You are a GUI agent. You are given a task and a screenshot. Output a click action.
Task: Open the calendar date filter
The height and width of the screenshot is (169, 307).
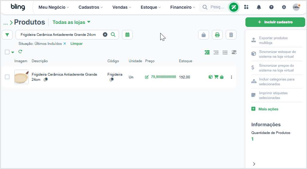[x=127, y=35]
